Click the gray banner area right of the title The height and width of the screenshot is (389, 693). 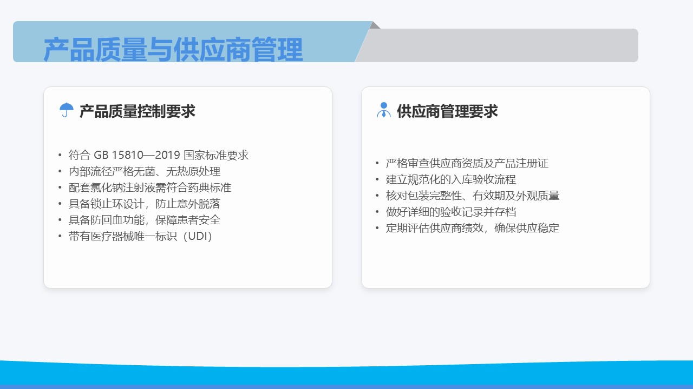504,45
